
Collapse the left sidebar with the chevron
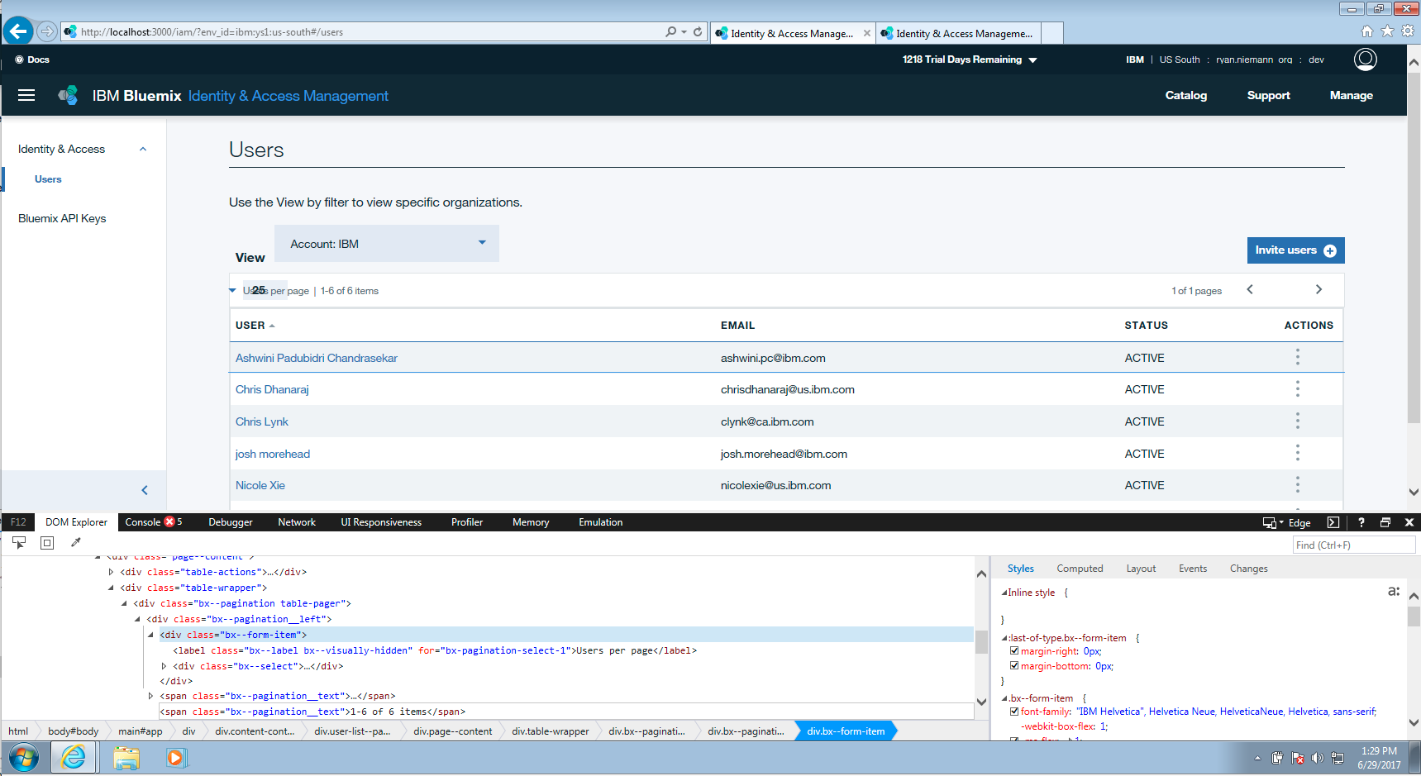coord(145,490)
